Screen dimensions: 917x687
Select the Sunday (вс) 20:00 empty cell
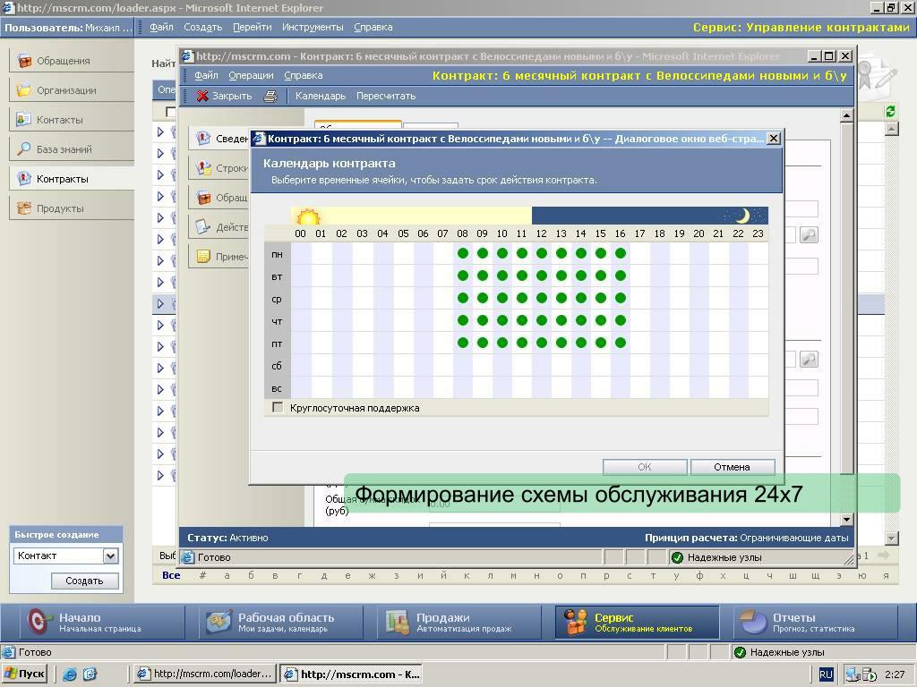pos(698,387)
